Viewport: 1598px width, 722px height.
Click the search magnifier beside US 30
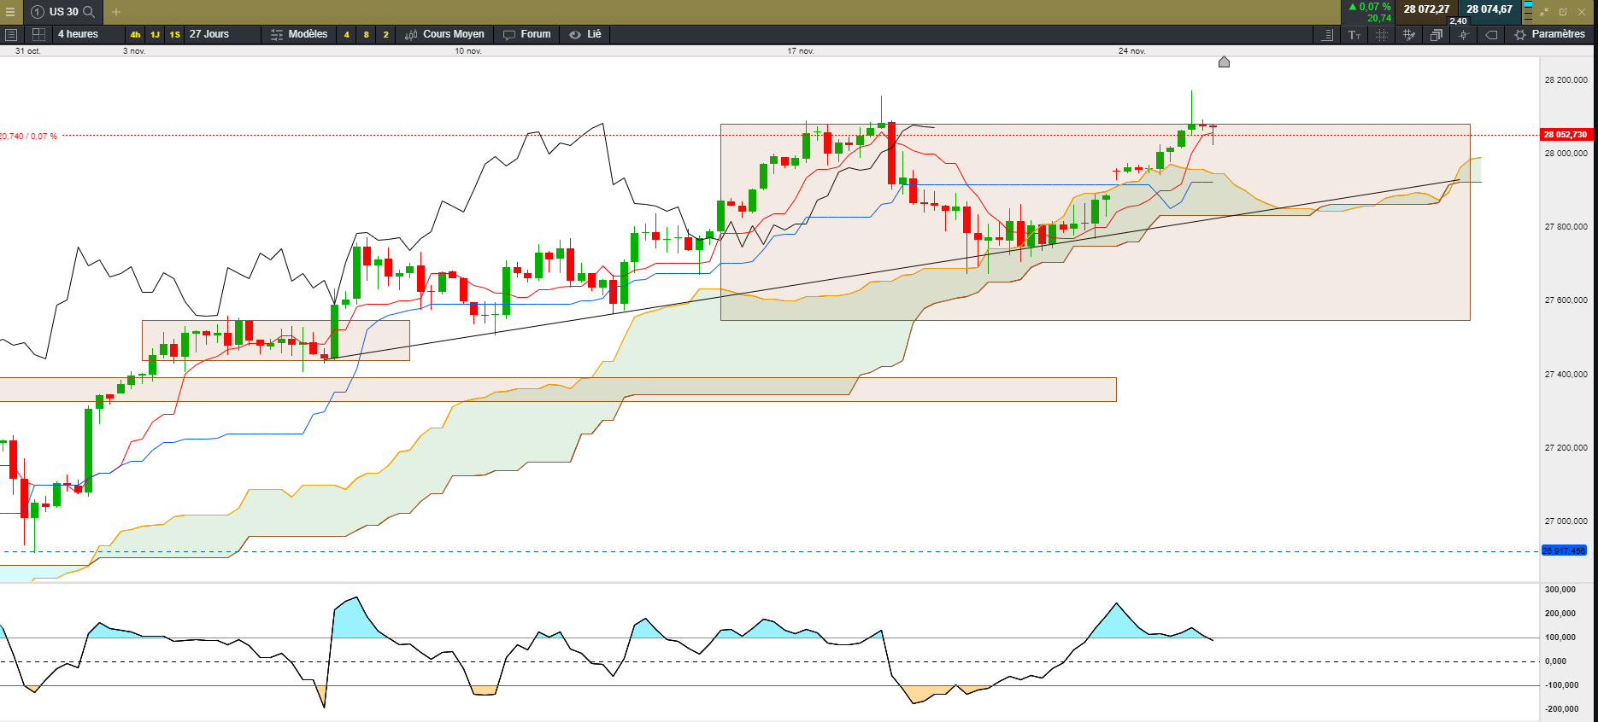click(x=89, y=12)
